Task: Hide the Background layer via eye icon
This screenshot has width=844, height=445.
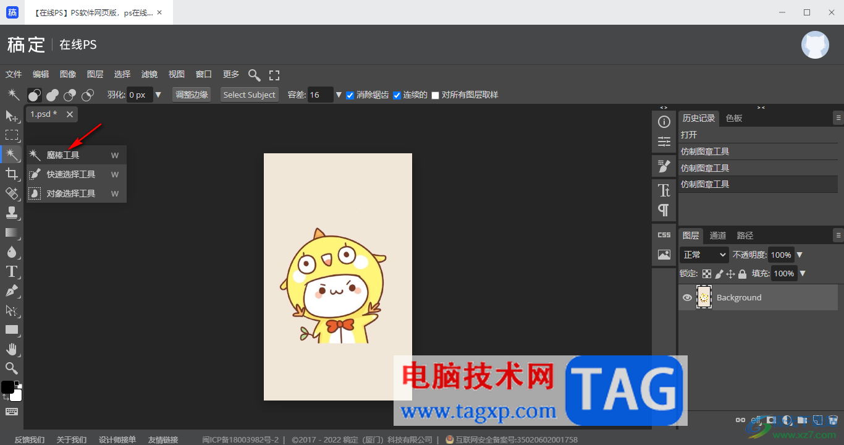Action: [x=687, y=297]
